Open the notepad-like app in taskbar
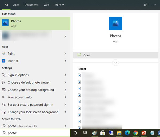Screen dimensions: 160x137 pos(152,133)
